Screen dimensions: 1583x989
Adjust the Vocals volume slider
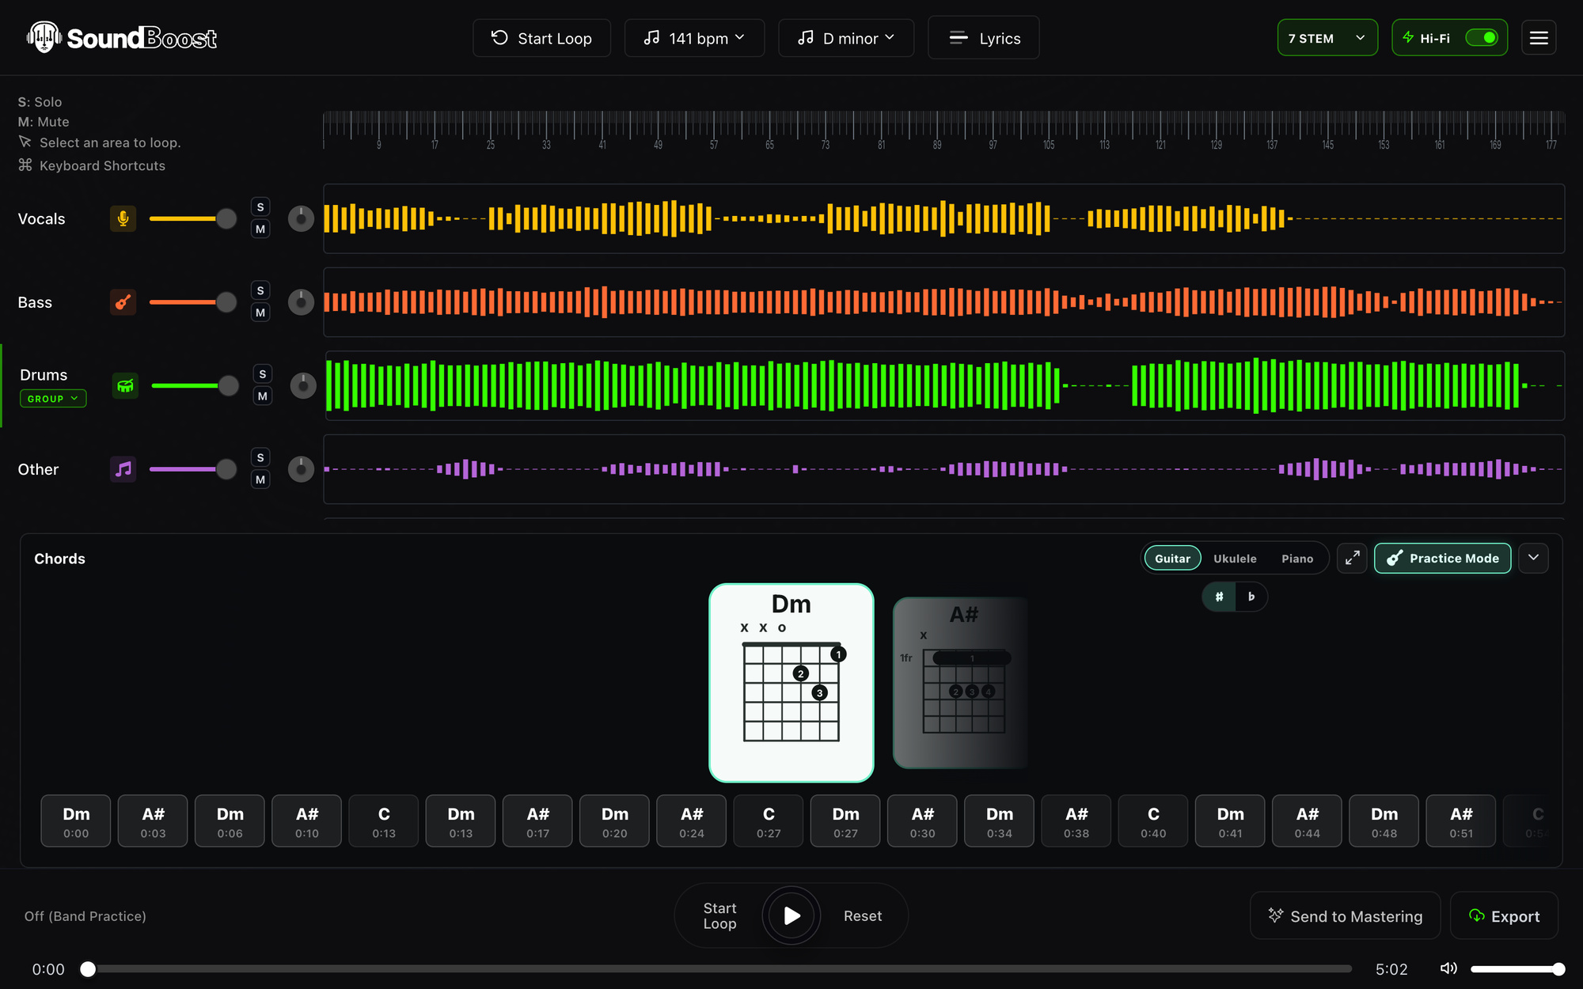pyautogui.click(x=192, y=218)
